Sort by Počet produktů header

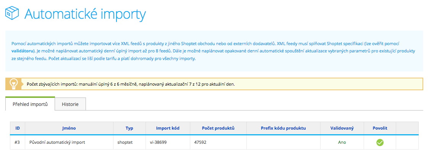pos(218,128)
